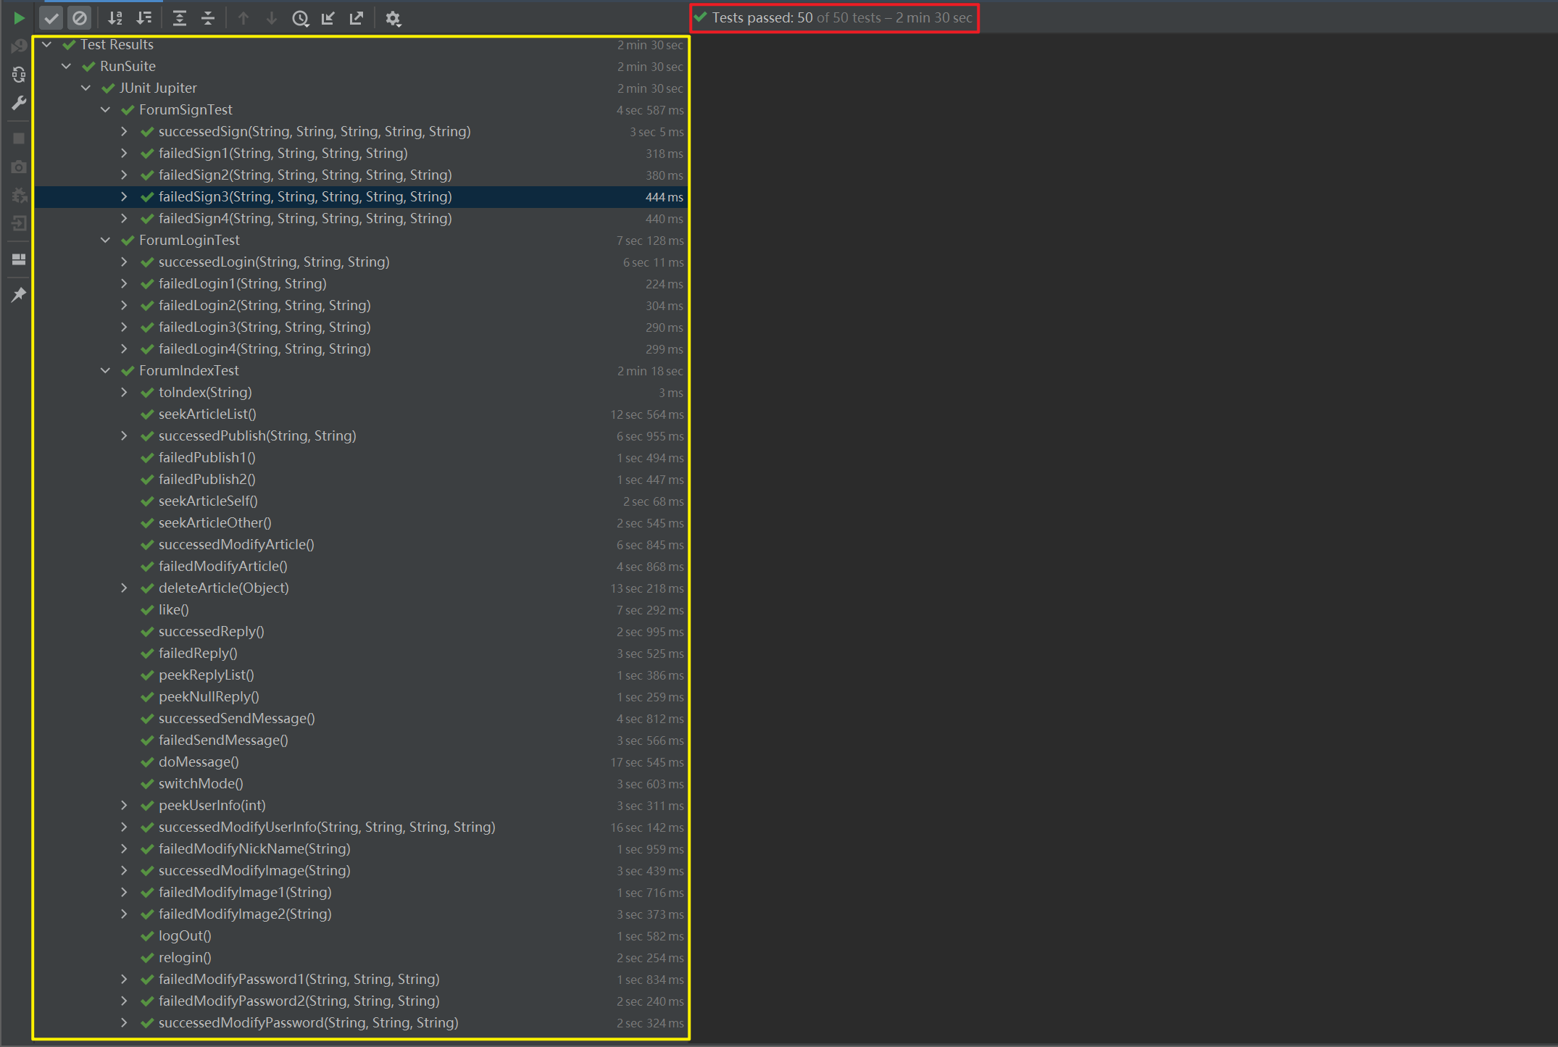Select the relogin() test row
1558x1047 pixels.
coord(361,958)
